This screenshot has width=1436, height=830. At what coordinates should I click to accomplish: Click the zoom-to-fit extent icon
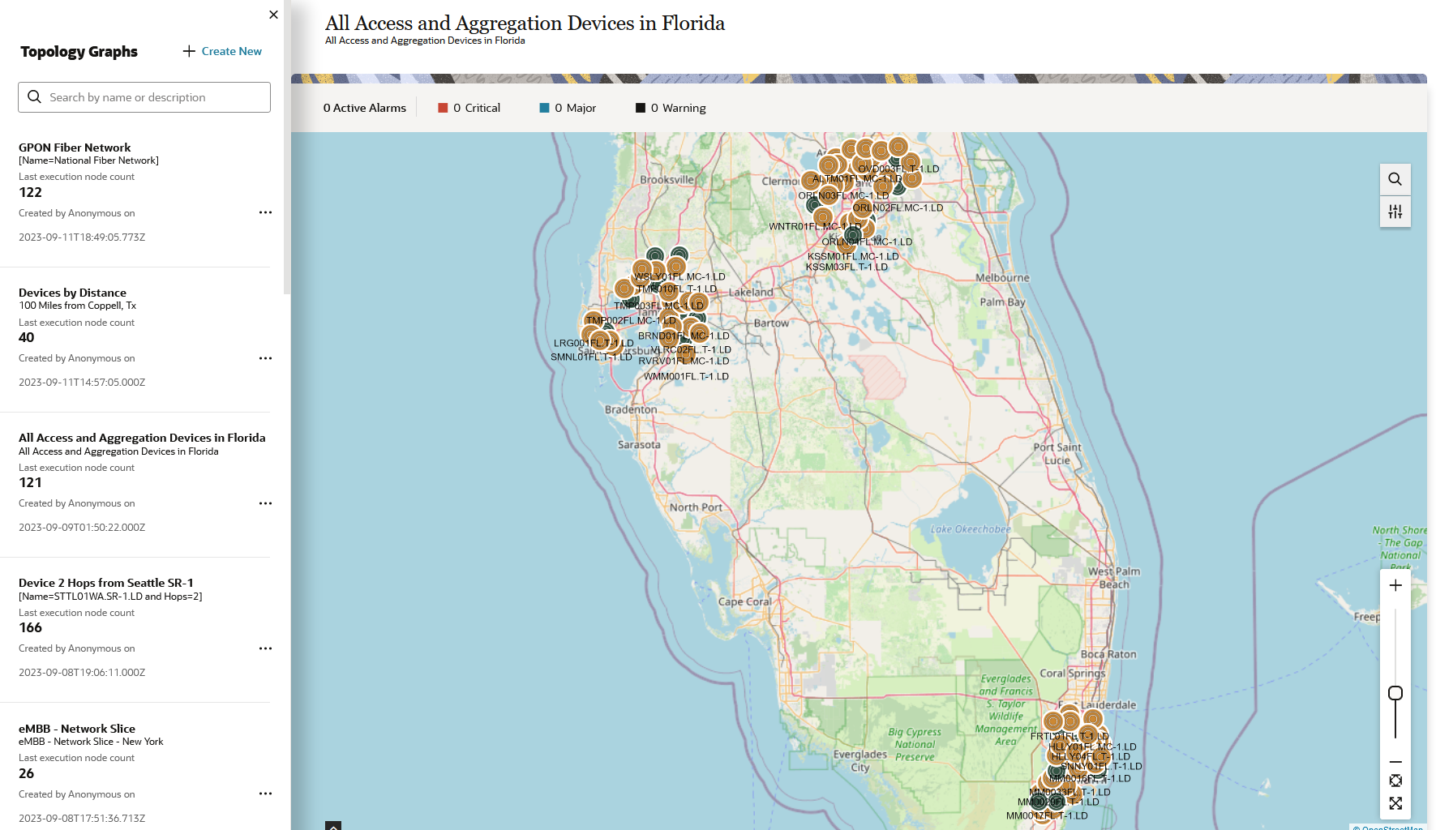pyautogui.click(x=1395, y=781)
